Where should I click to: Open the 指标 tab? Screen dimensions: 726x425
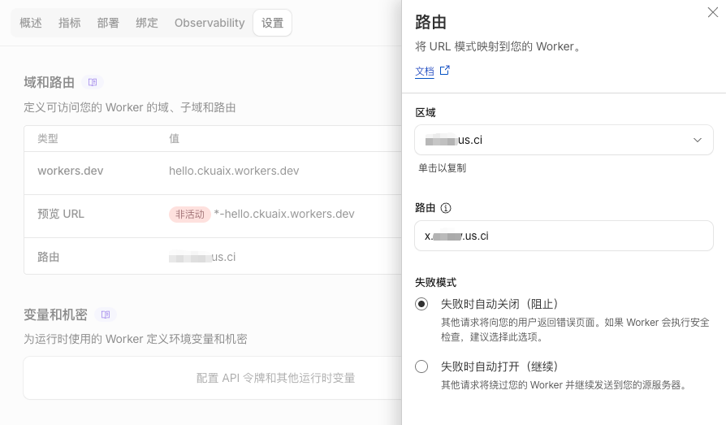70,23
